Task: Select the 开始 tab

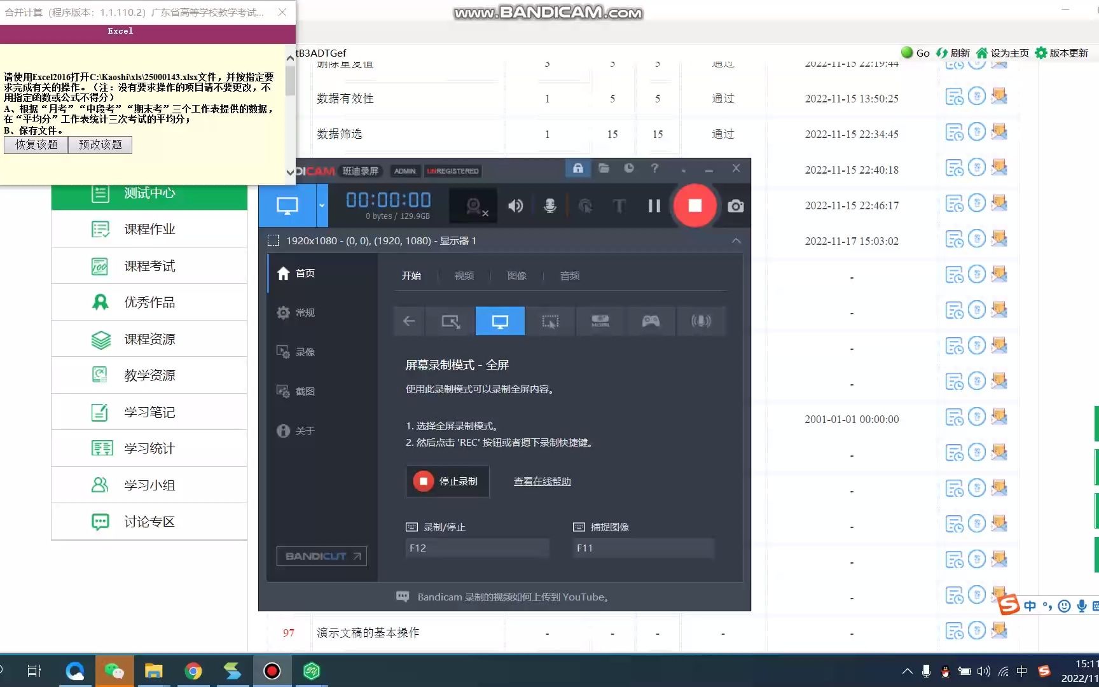Action: 411,275
